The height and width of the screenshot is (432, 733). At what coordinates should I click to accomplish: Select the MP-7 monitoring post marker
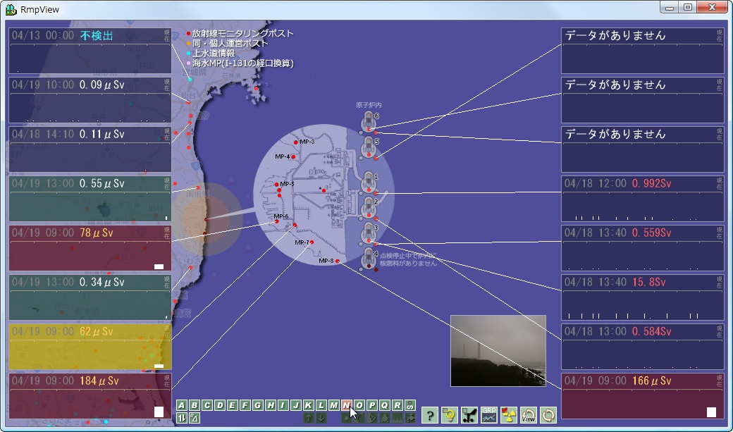click(x=312, y=242)
